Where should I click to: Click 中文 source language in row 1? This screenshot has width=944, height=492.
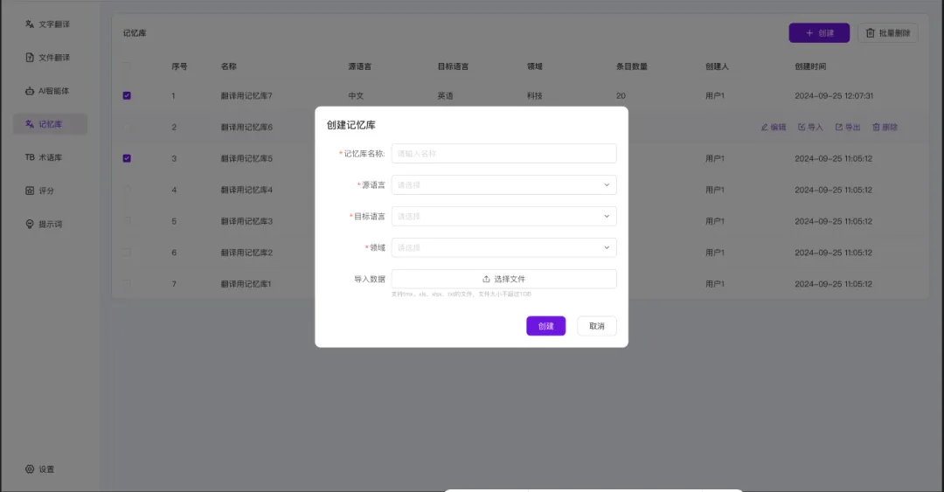(356, 96)
